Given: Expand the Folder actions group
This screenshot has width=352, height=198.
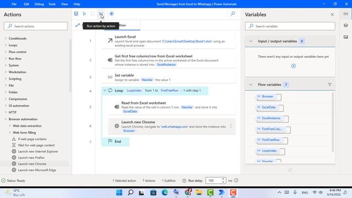Looking at the screenshot, I should [6, 92].
